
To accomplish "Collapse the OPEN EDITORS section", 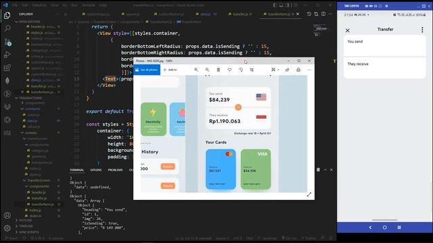I will (28, 22).
